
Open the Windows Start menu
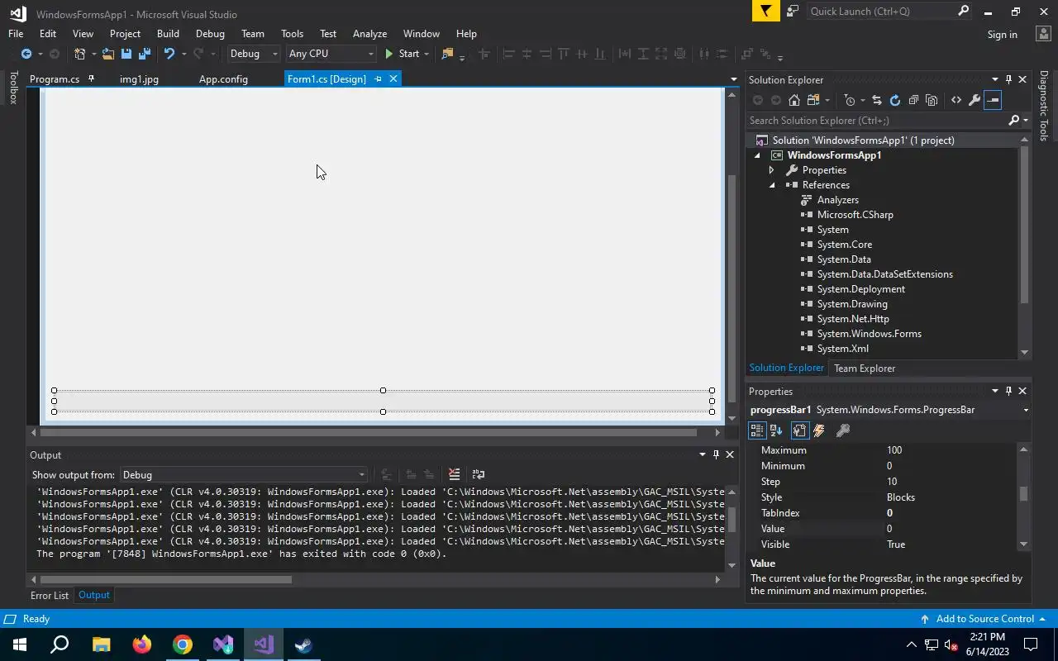(20, 644)
